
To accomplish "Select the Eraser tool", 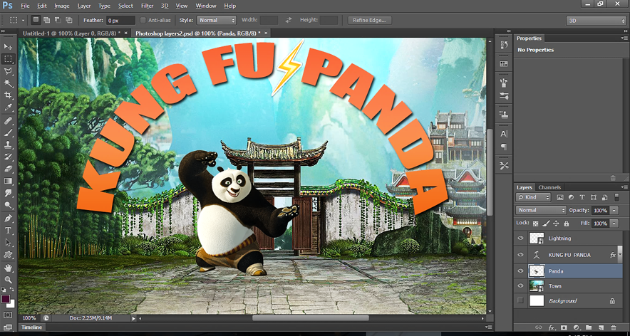I will pyautogui.click(x=8, y=169).
